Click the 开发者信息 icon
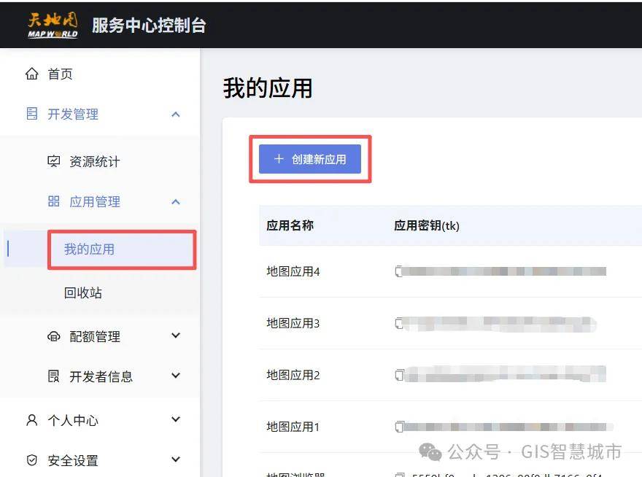 [x=54, y=377]
